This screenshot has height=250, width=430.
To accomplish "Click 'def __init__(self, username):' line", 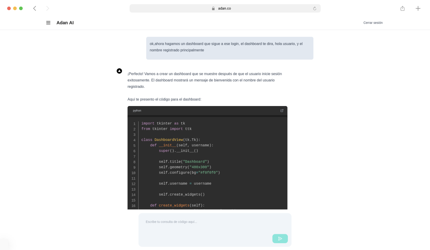I will click(182, 145).
